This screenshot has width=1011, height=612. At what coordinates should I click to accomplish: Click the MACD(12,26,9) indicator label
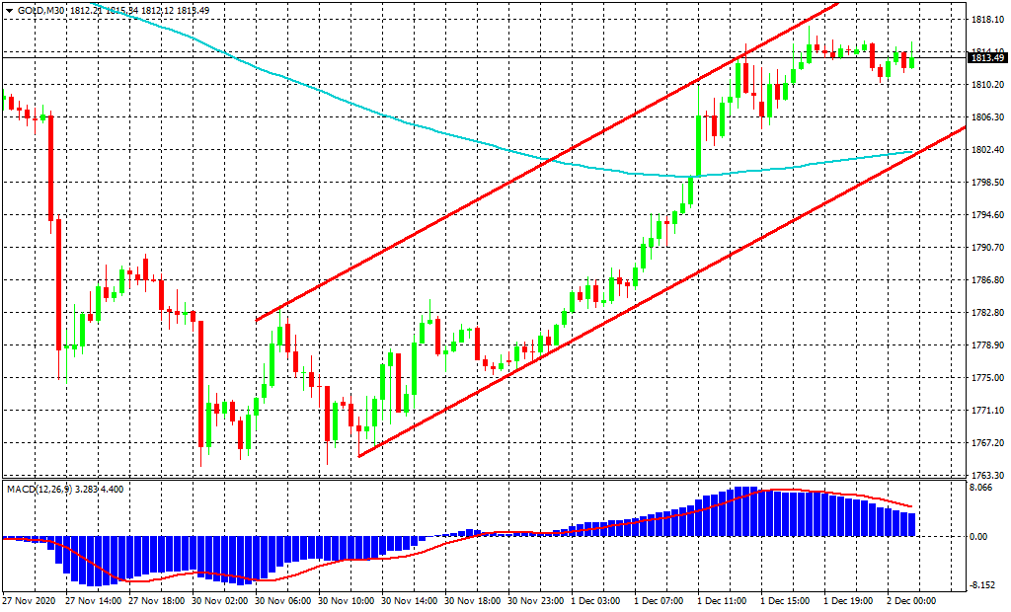pos(36,489)
